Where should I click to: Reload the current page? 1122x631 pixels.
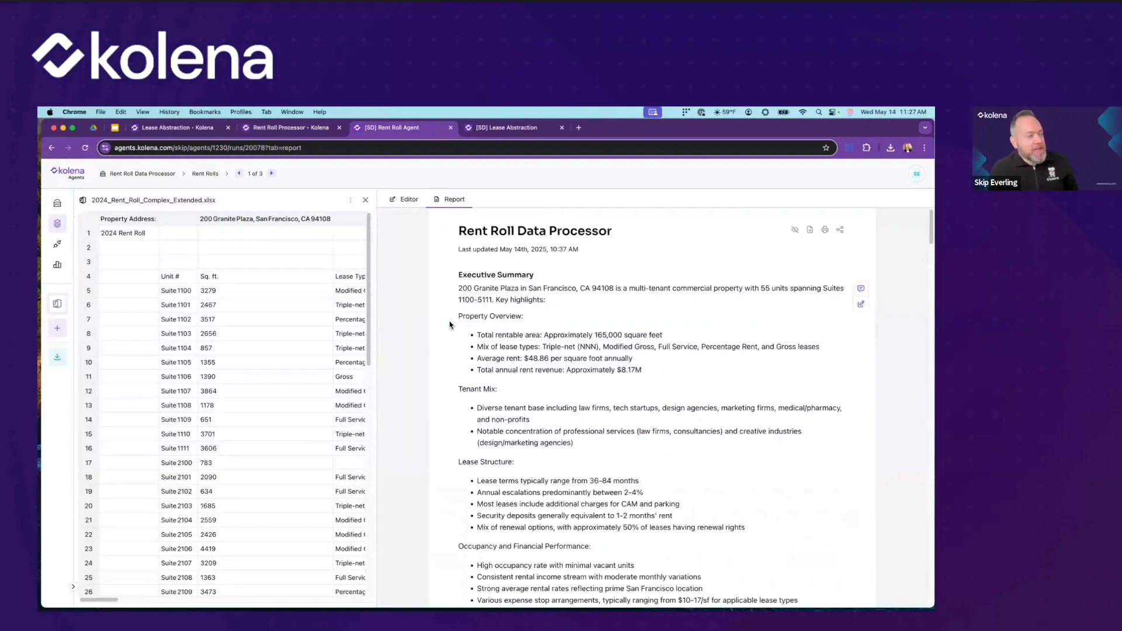click(x=85, y=148)
